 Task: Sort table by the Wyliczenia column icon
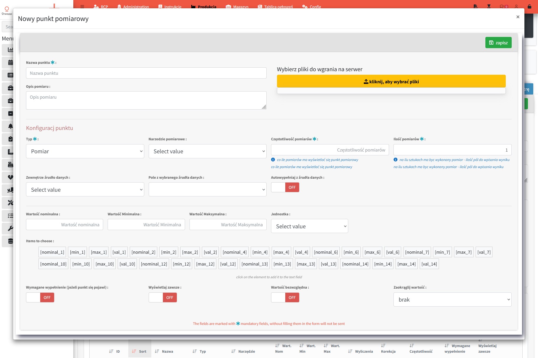[x=350, y=351]
